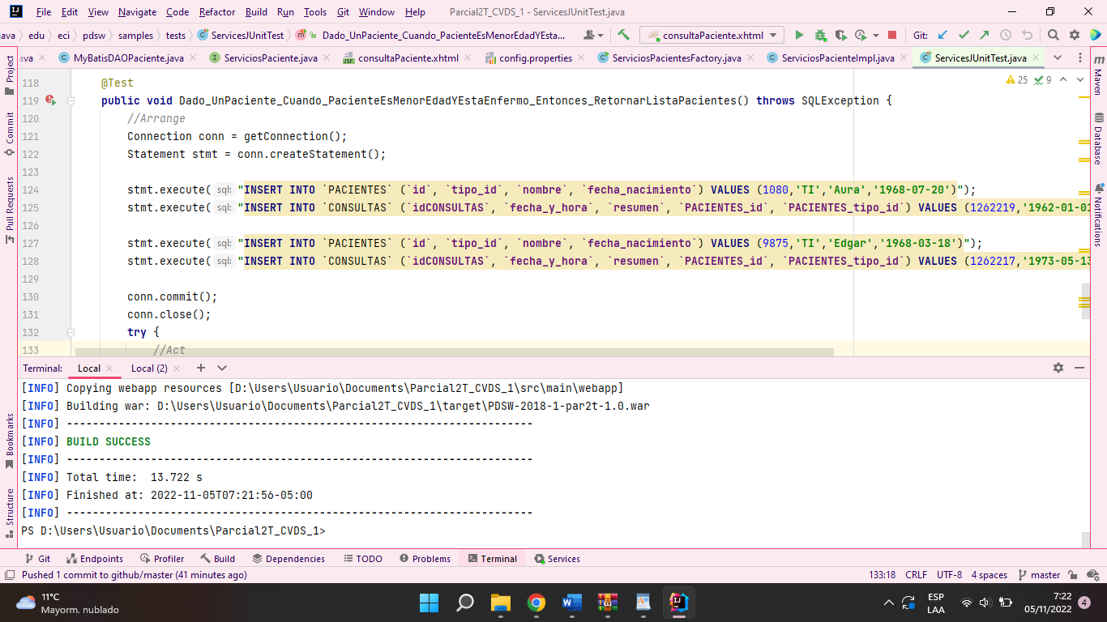
Task: Stop the running process red square
Action: pyautogui.click(x=892, y=35)
